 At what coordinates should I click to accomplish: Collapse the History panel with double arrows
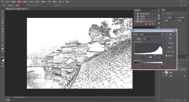pos(153,10)
